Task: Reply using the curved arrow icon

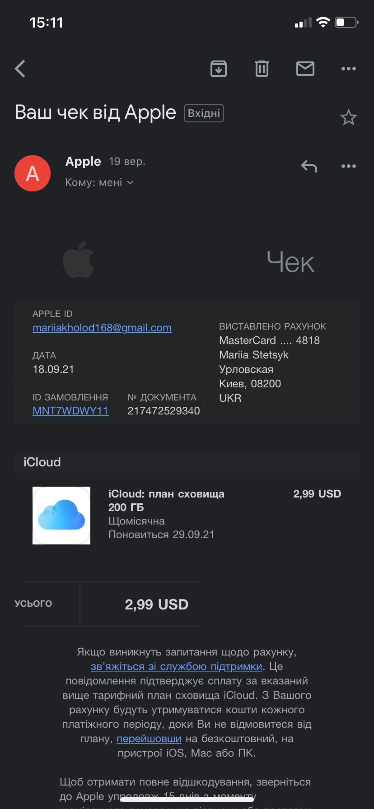Action: [309, 166]
